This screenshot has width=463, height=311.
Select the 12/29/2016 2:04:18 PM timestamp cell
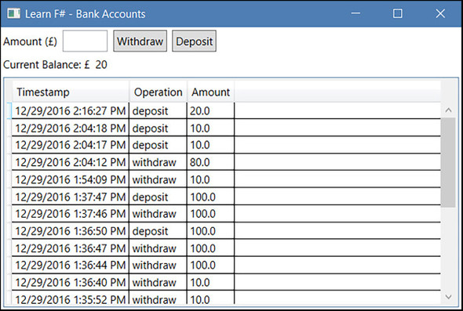(71, 128)
